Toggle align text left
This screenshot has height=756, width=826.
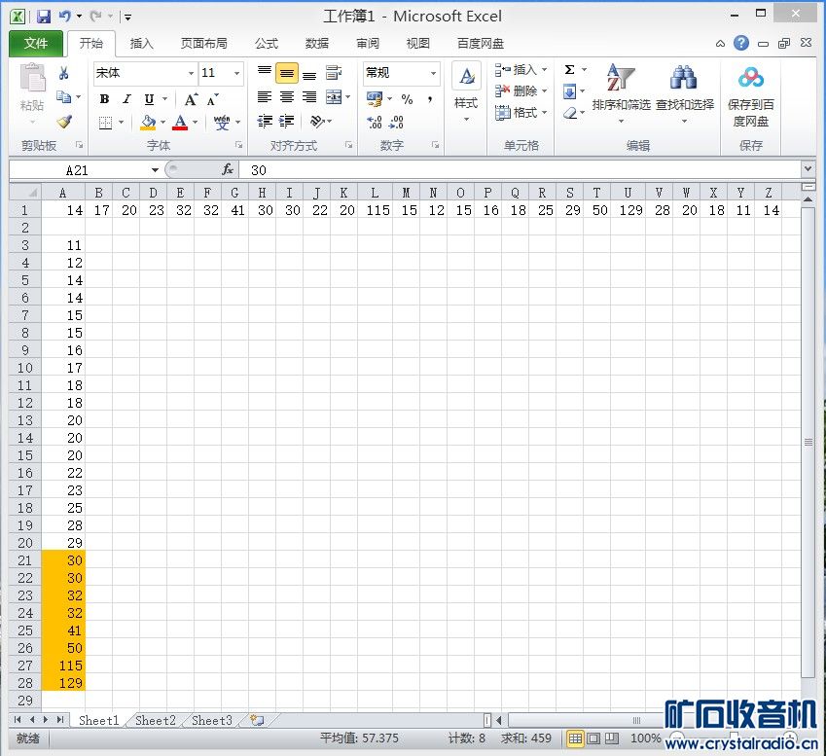tap(265, 97)
